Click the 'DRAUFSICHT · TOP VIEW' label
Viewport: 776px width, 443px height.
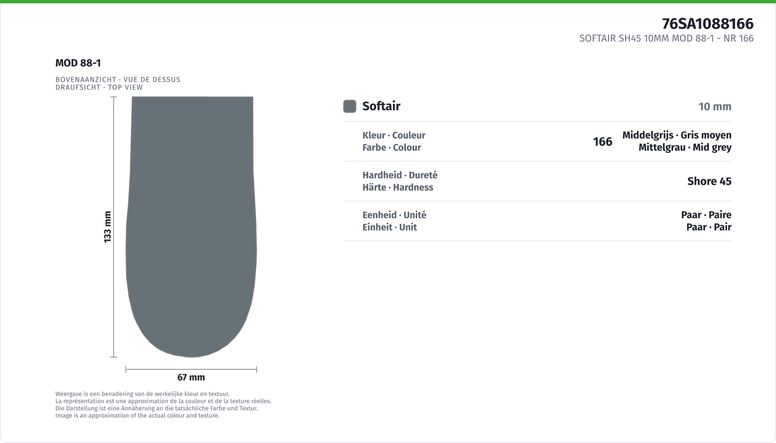(99, 87)
